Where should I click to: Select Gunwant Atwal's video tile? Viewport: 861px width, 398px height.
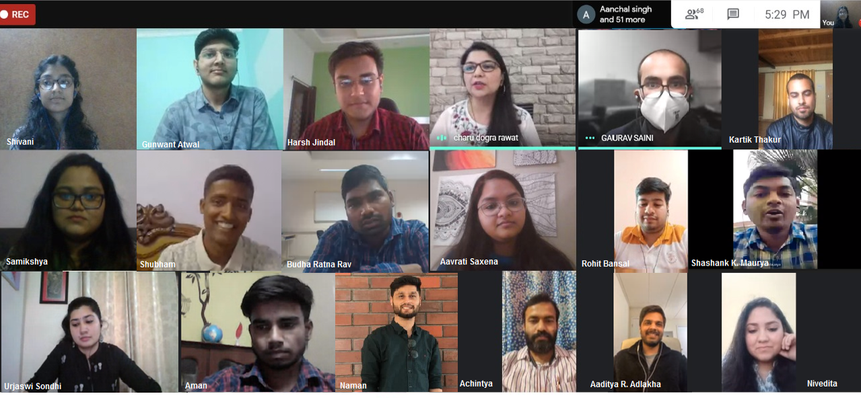209,89
